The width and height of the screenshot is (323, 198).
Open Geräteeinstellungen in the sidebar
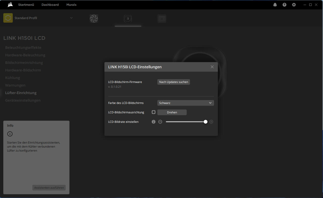23,100
